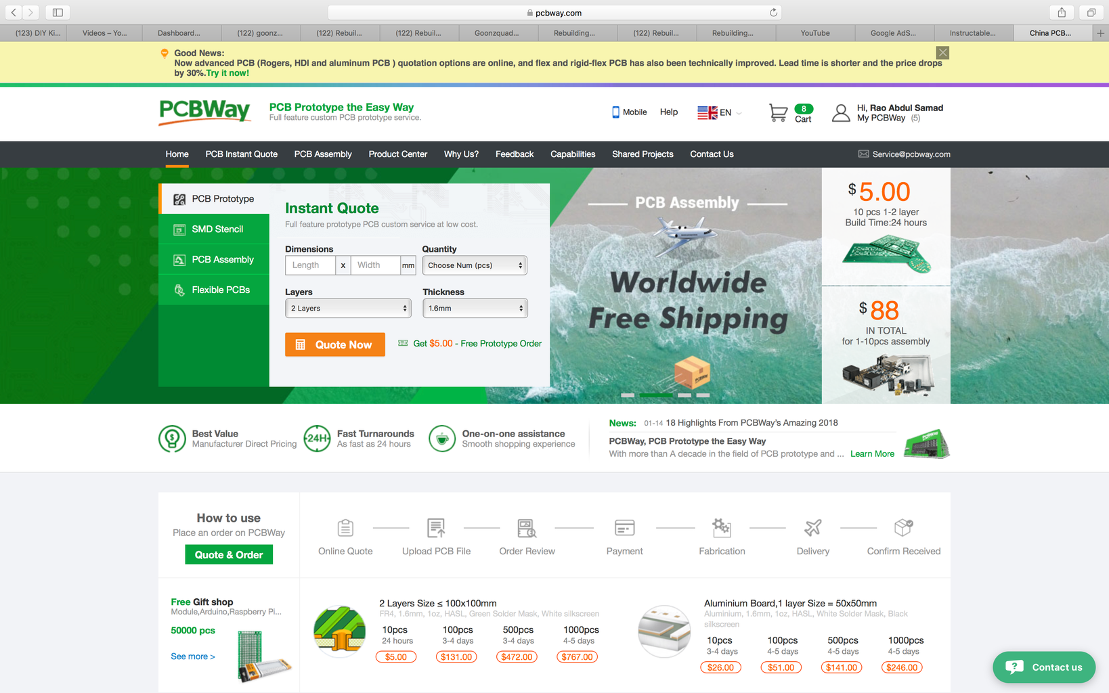Click the Length dimension input field
The height and width of the screenshot is (693, 1109).
click(310, 265)
